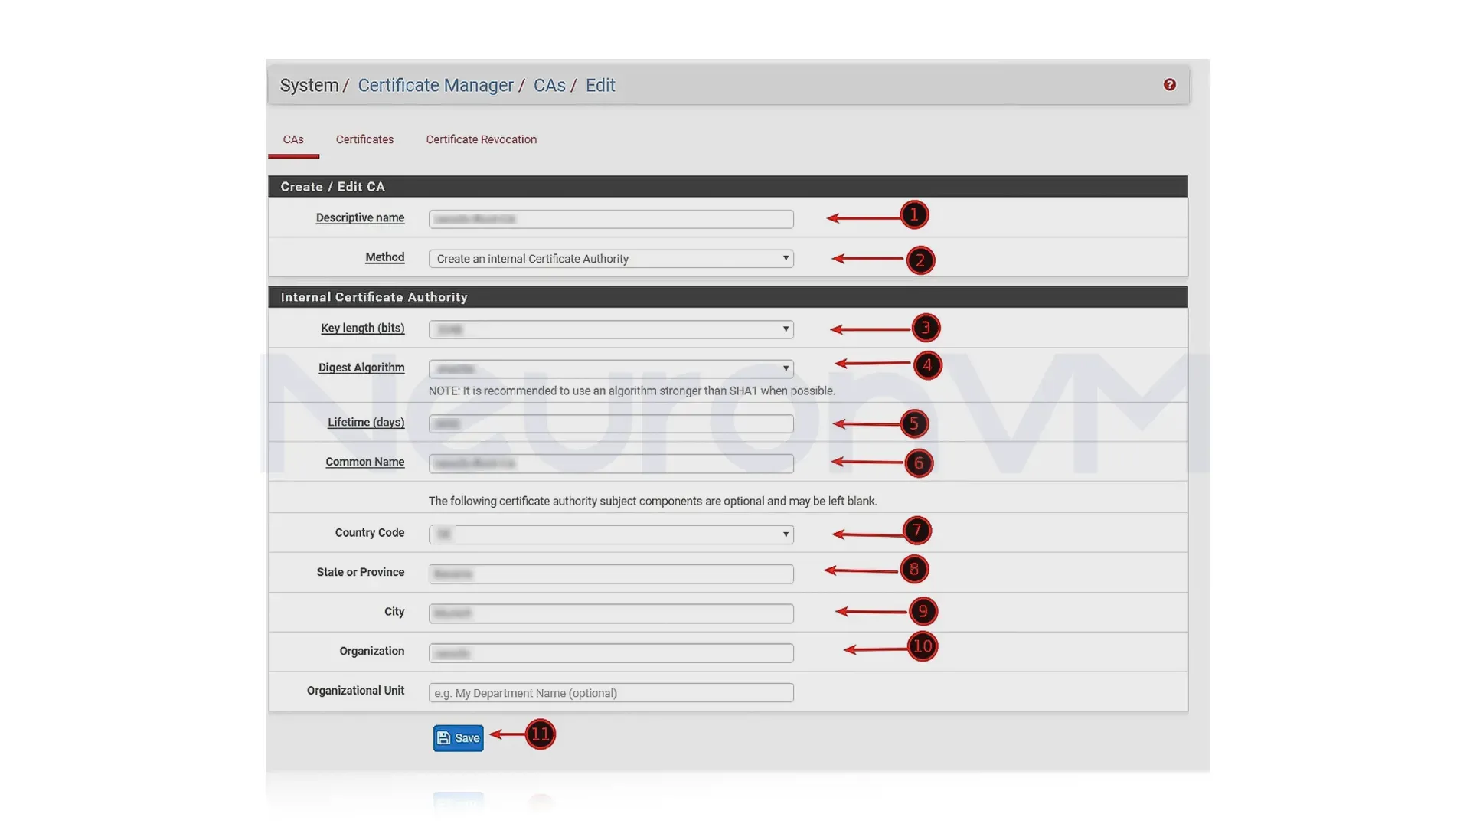Click the City input field
1470x827 pixels.
611,613
